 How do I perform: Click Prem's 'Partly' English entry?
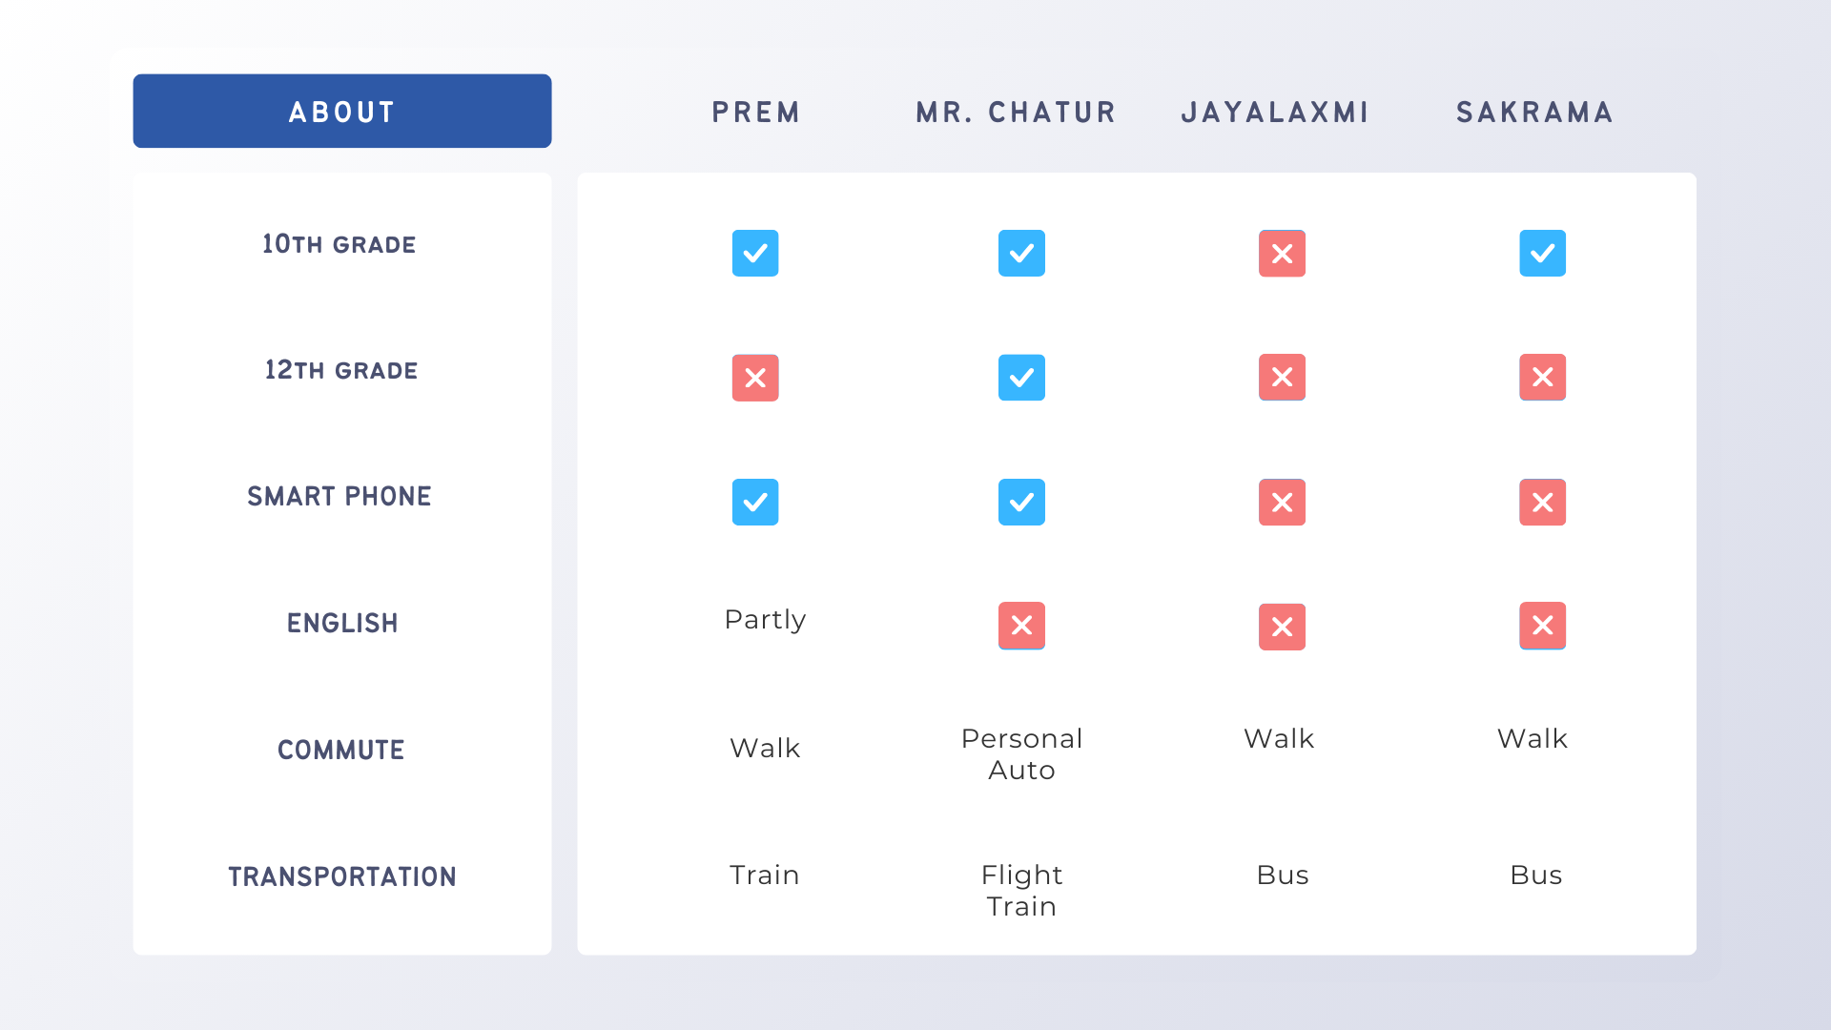765,620
